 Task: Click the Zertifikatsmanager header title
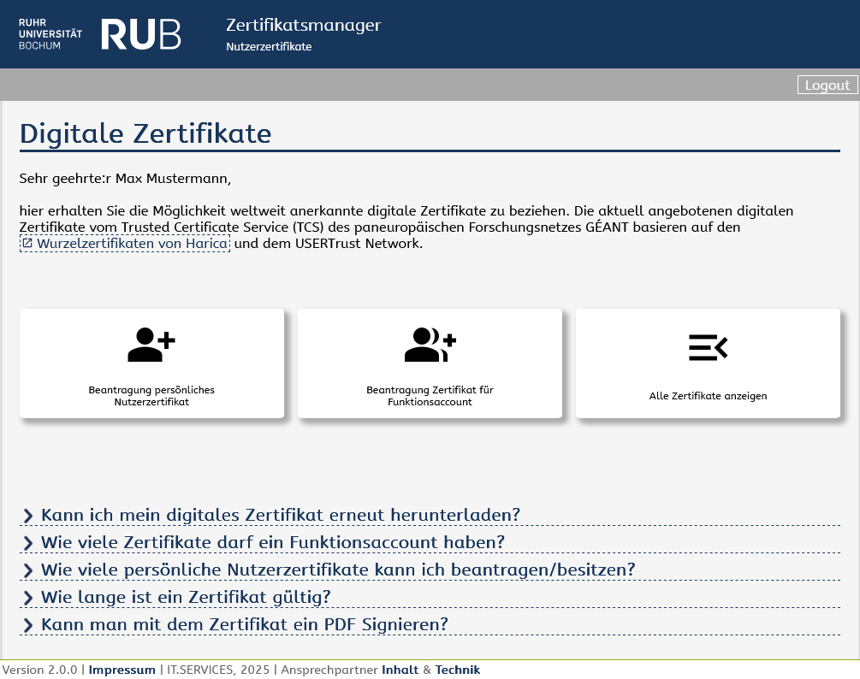click(x=303, y=25)
